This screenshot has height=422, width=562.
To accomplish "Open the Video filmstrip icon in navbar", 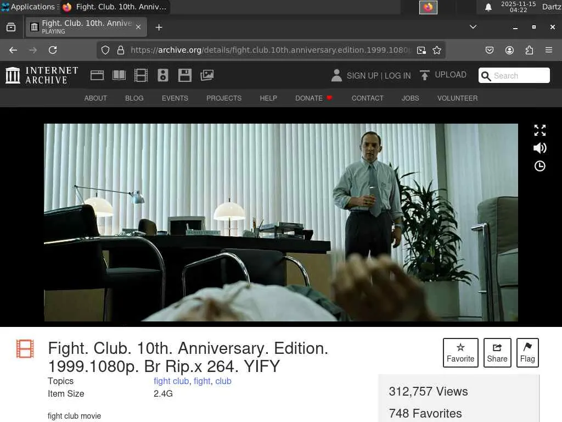I will pyautogui.click(x=141, y=75).
